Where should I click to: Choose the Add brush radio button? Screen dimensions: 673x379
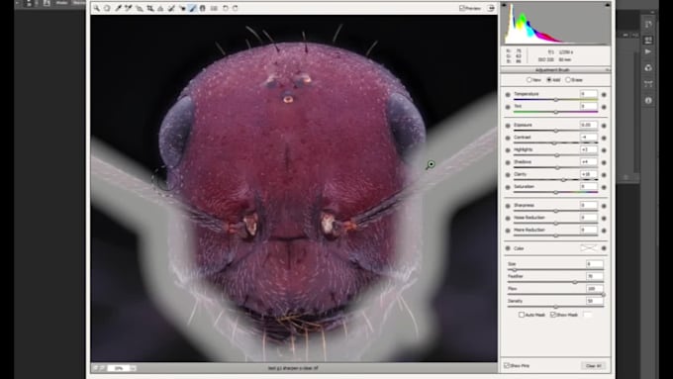coord(548,80)
